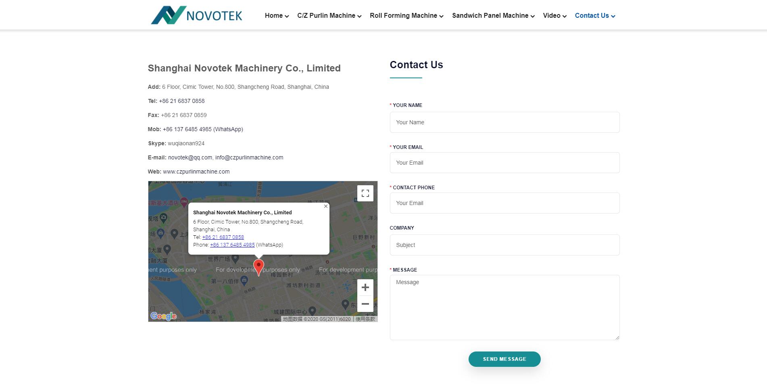This screenshot has height=385, width=767.
Task: Zoom out on the map
Action: (365, 304)
